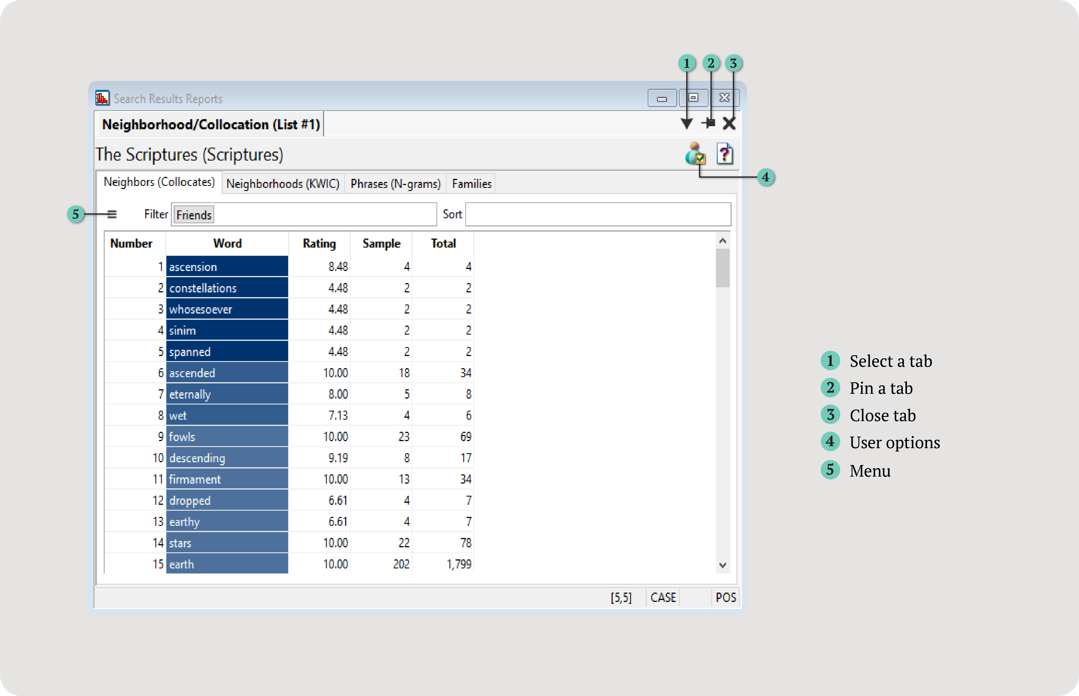Open the Families tab
1079x696 pixels.
(x=471, y=184)
